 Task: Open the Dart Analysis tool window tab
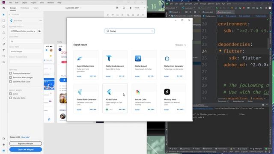point(221,149)
